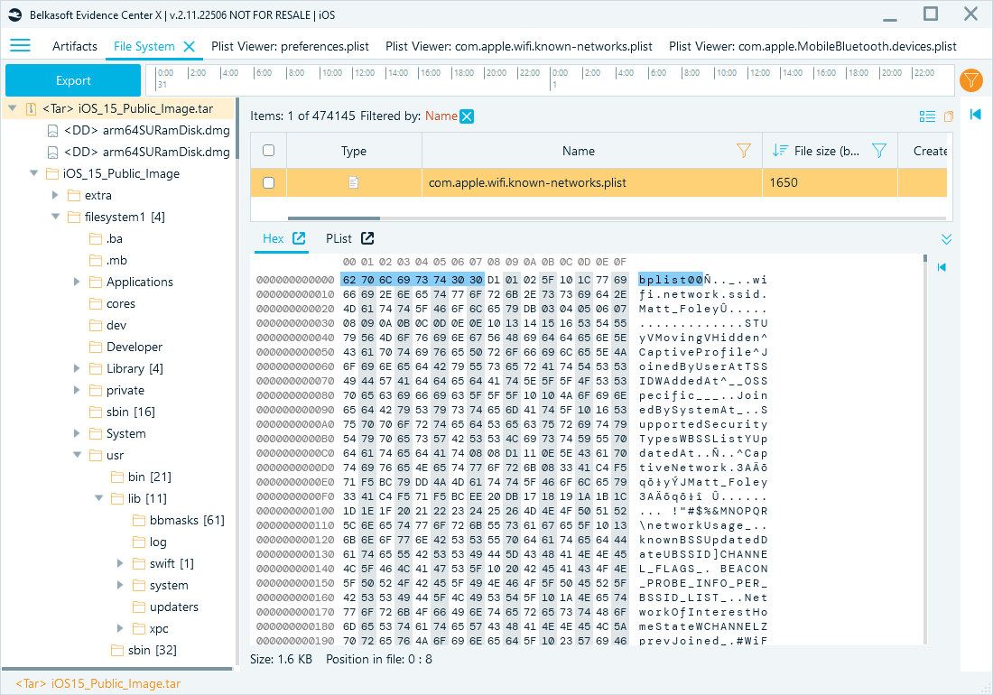Select the File System tab
The width and height of the screenshot is (993, 695).
[144, 46]
